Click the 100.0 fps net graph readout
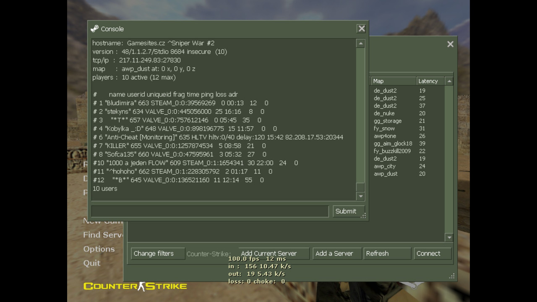This screenshot has height=302, width=537. (257, 259)
